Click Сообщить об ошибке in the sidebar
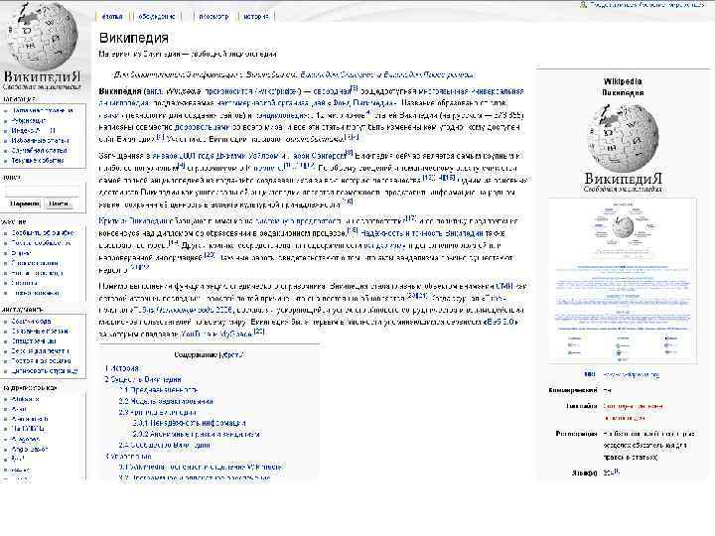715x536 pixels. coord(43,233)
